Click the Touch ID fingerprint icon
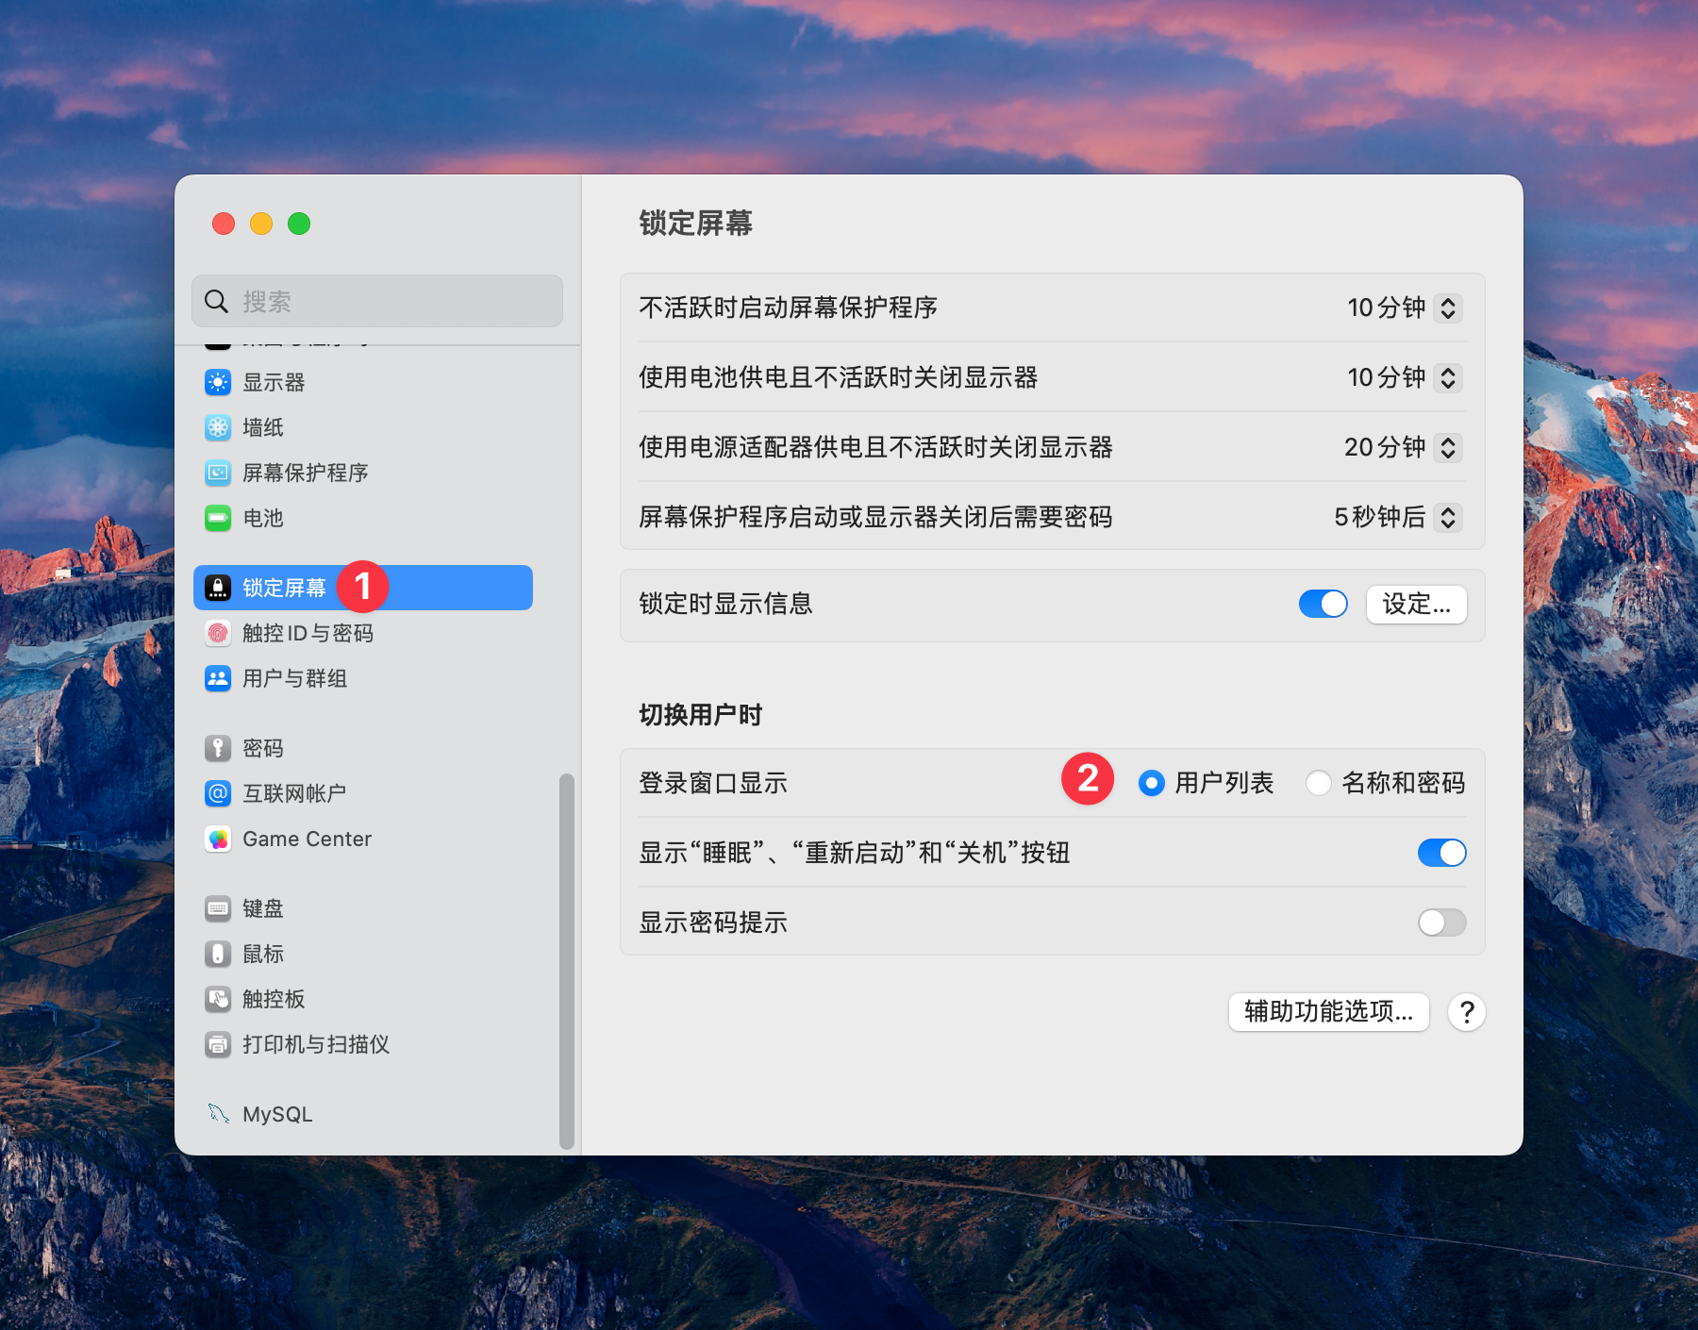Image resolution: width=1698 pixels, height=1330 pixels. [218, 633]
